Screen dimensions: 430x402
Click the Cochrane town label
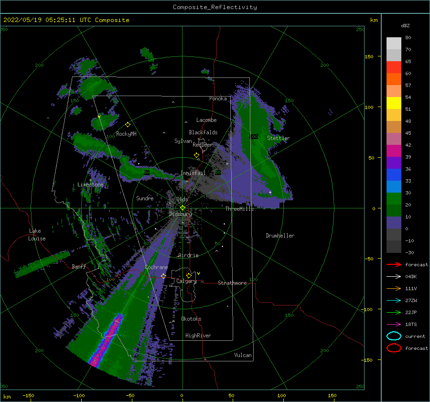(x=156, y=267)
